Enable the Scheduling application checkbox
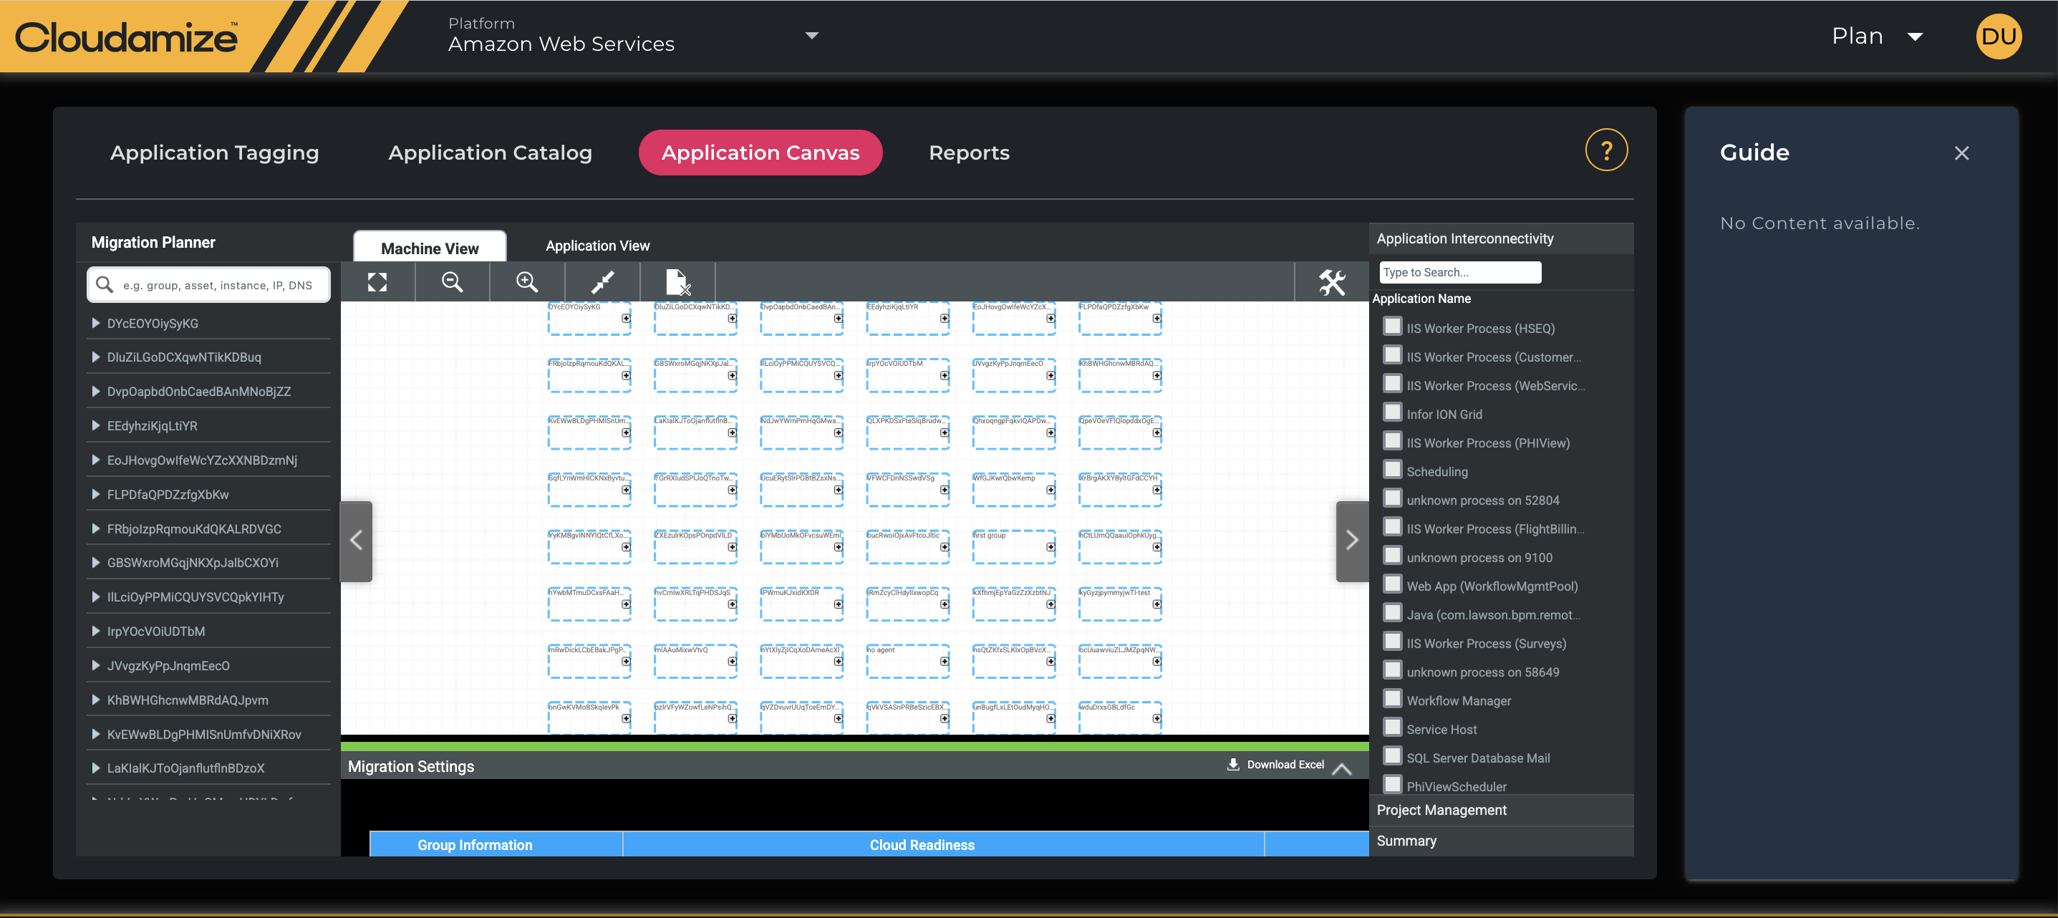Screen dimensions: 2058x918 [x=1393, y=470]
